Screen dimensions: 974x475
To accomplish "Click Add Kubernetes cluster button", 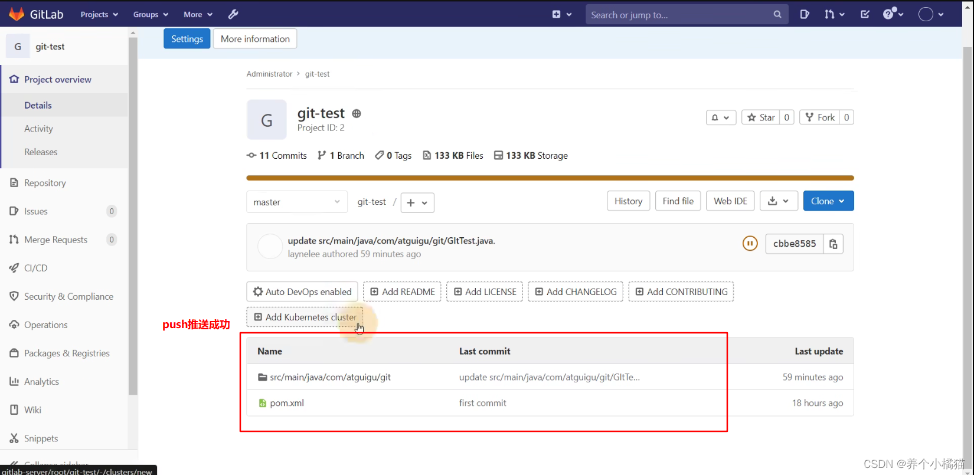I will coord(305,317).
